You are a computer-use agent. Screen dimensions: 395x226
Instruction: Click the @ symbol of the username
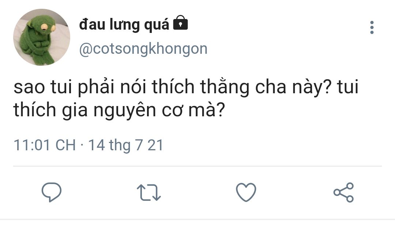click(86, 49)
